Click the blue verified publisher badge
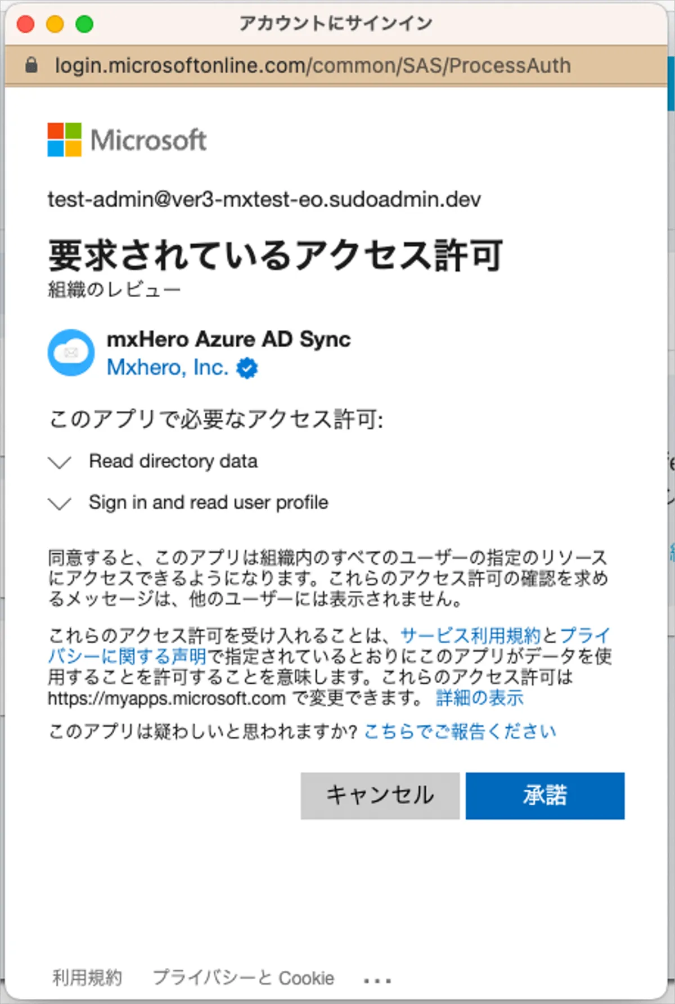Viewport: 675px width, 1004px height. [x=247, y=369]
